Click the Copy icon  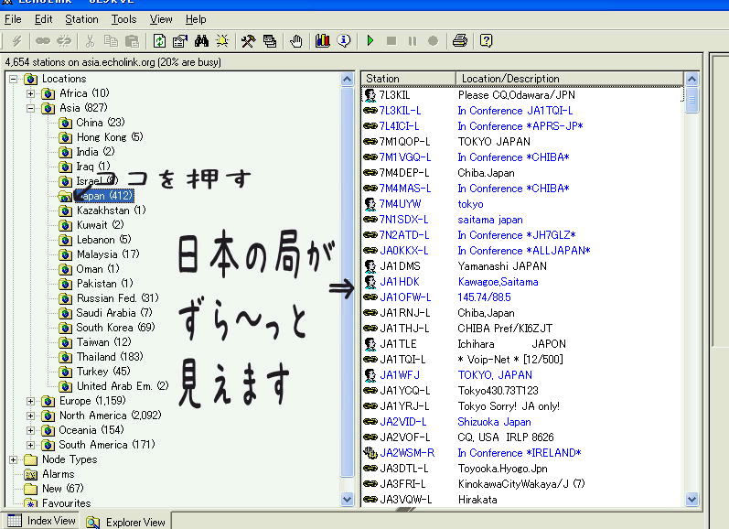(x=111, y=41)
